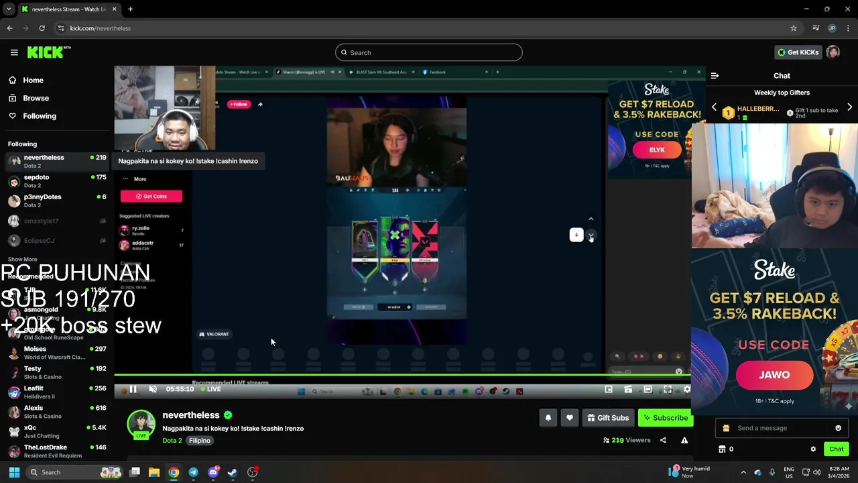Open EclipseCJ offline channel
This screenshot has height=483, width=858.
click(57, 240)
